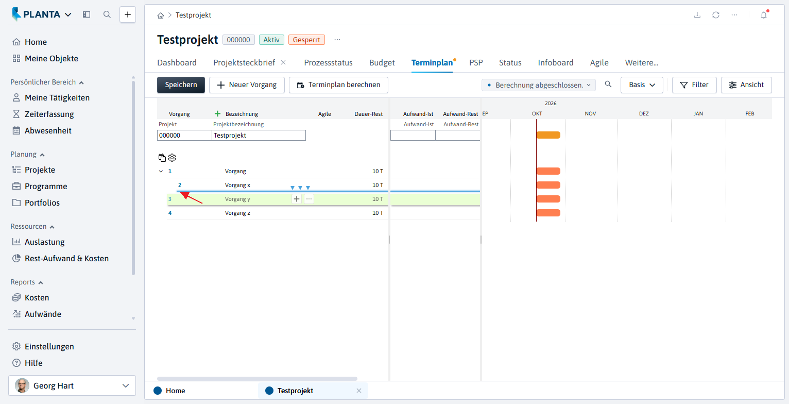
Task: Click Terminplan berechnen button
Action: 338,85
